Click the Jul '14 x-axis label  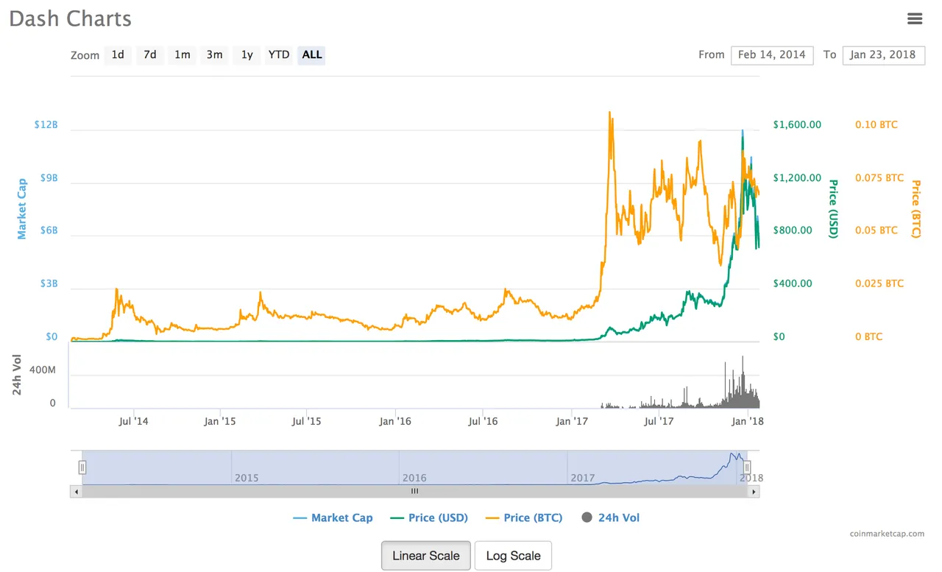[x=133, y=422]
